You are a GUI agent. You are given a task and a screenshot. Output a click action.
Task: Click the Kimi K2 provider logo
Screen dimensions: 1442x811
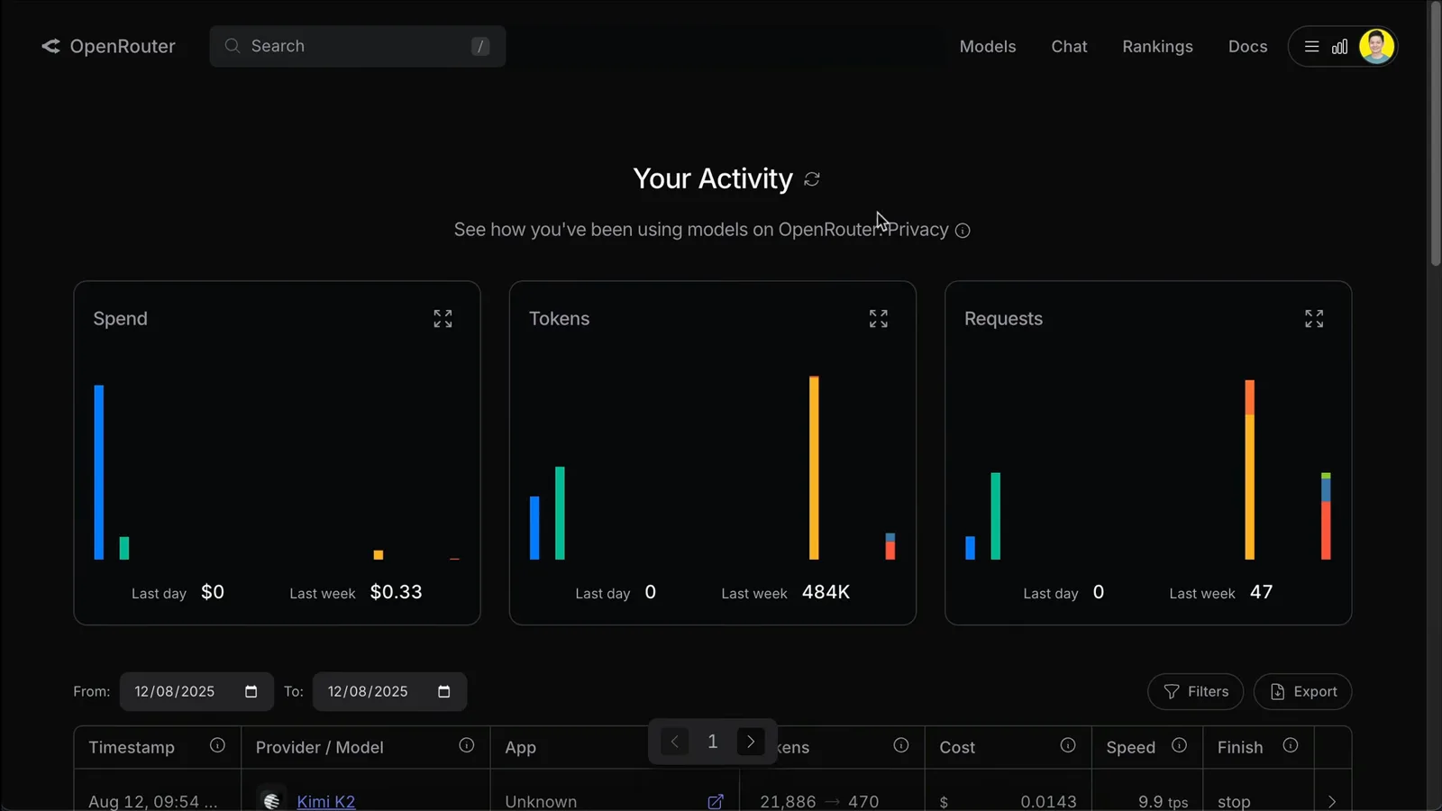point(271,800)
